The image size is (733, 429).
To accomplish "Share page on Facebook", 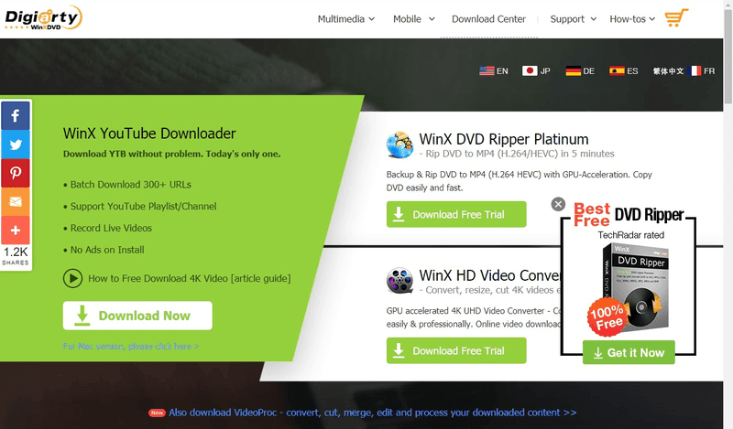I will pyautogui.click(x=16, y=116).
